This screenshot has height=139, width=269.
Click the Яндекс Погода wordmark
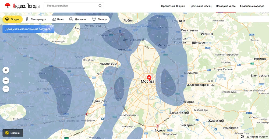point(26,6)
